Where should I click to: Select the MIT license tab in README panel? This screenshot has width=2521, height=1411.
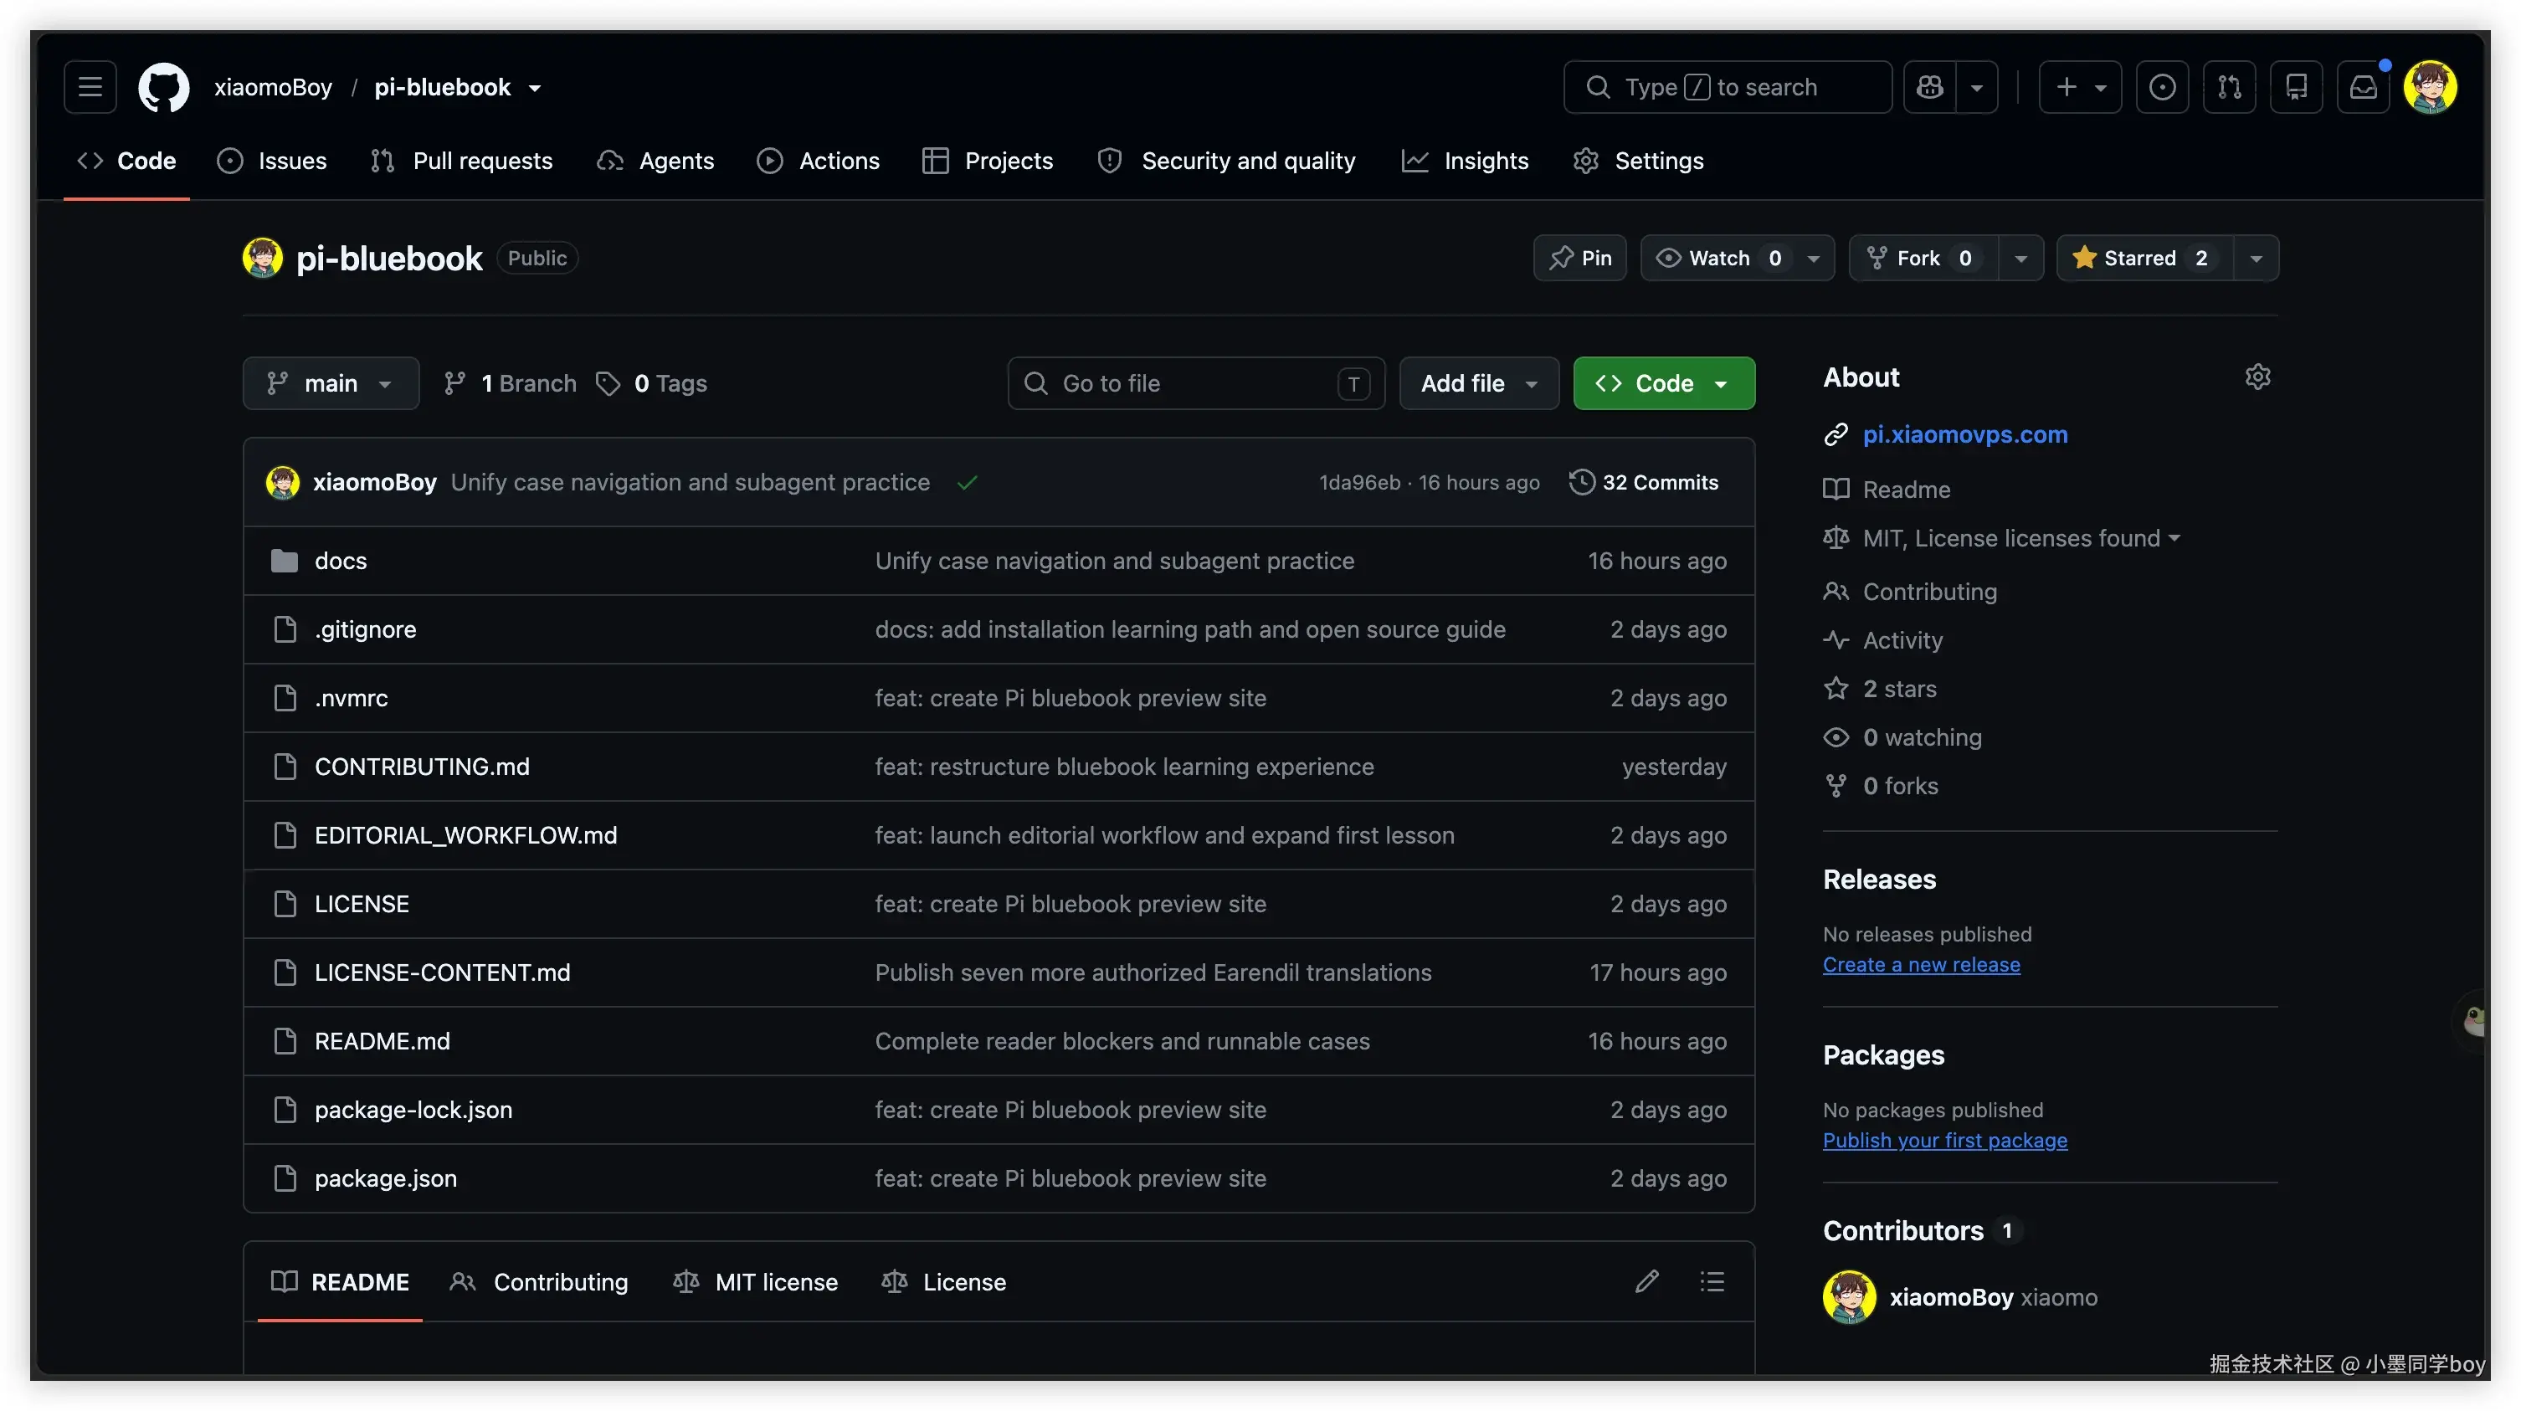pos(756,1282)
